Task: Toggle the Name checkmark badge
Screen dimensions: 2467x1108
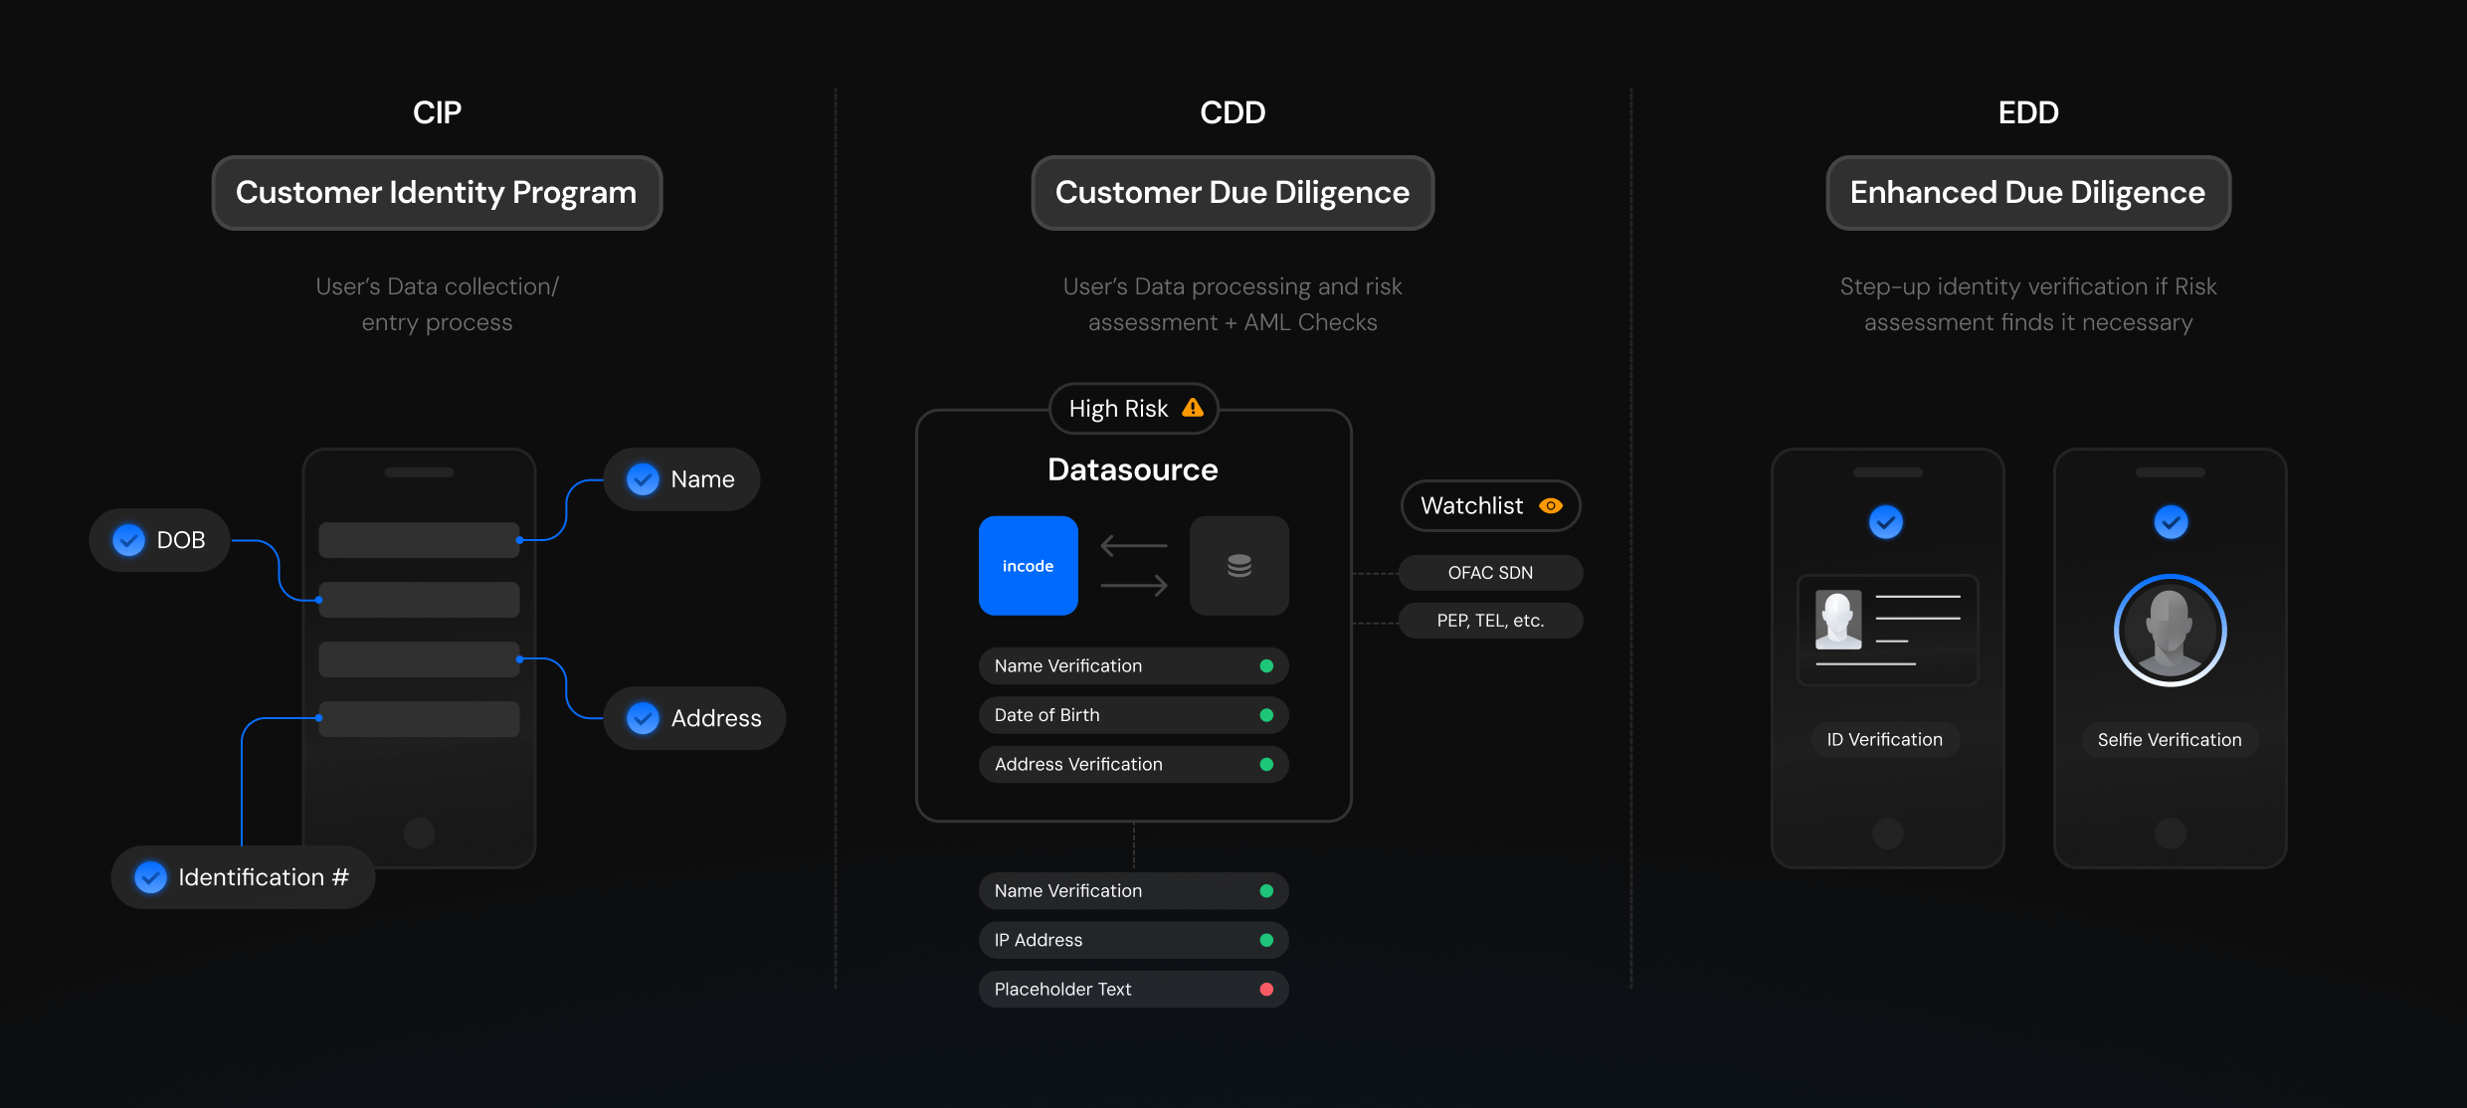Action: coord(643,479)
